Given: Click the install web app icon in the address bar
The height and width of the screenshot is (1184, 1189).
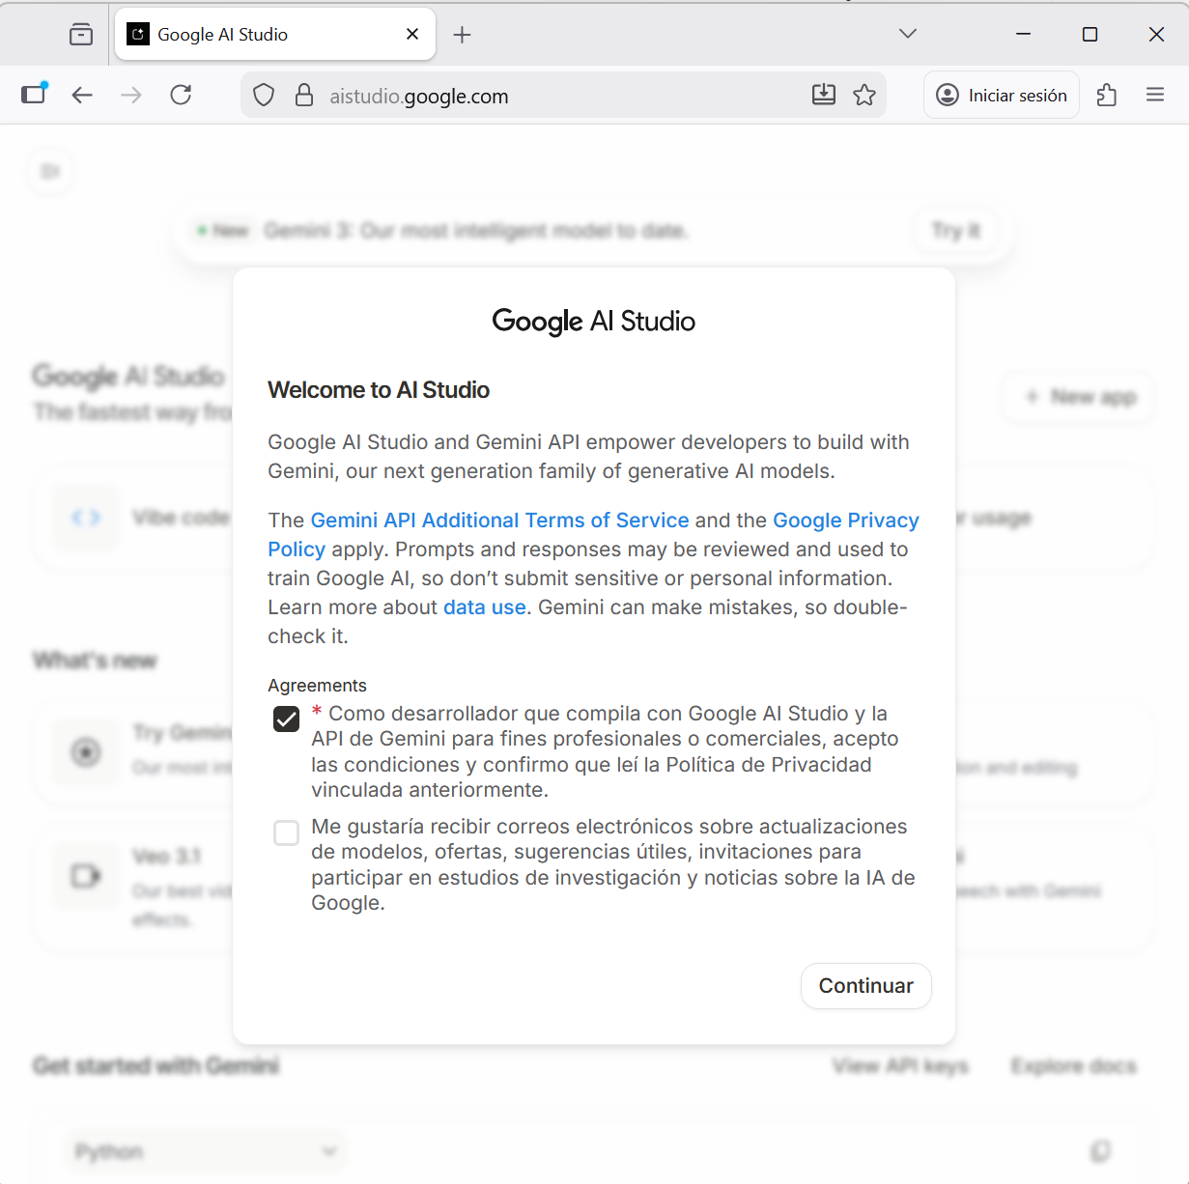Looking at the screenshot, I should pos(823,95).
